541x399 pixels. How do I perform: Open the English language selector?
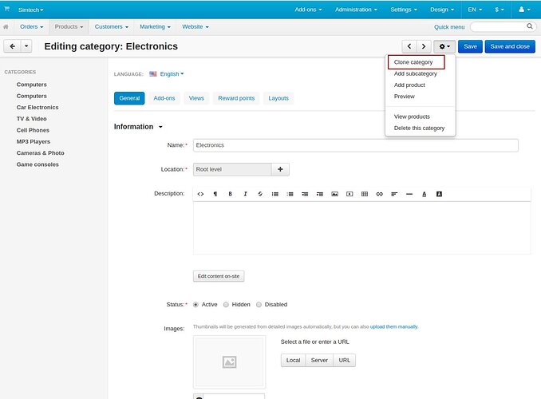pyautogui.click(x=172, y=74)
